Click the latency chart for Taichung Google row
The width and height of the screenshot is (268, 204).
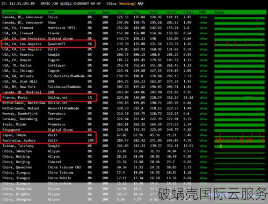click(240, 146)
